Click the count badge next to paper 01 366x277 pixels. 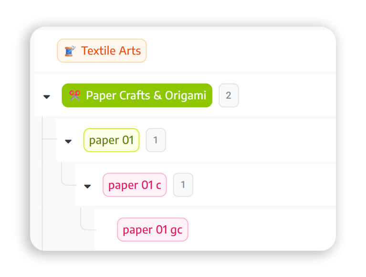pyautogui.click(x=156, y=140)
